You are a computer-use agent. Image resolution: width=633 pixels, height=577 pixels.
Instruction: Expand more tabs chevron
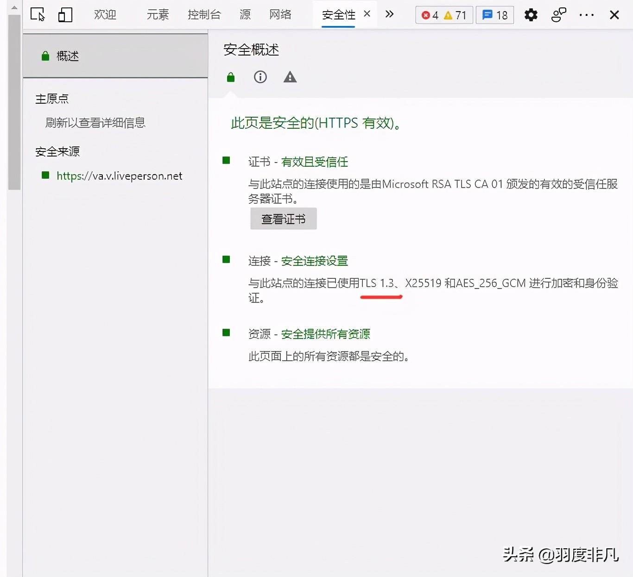(389, 14)
